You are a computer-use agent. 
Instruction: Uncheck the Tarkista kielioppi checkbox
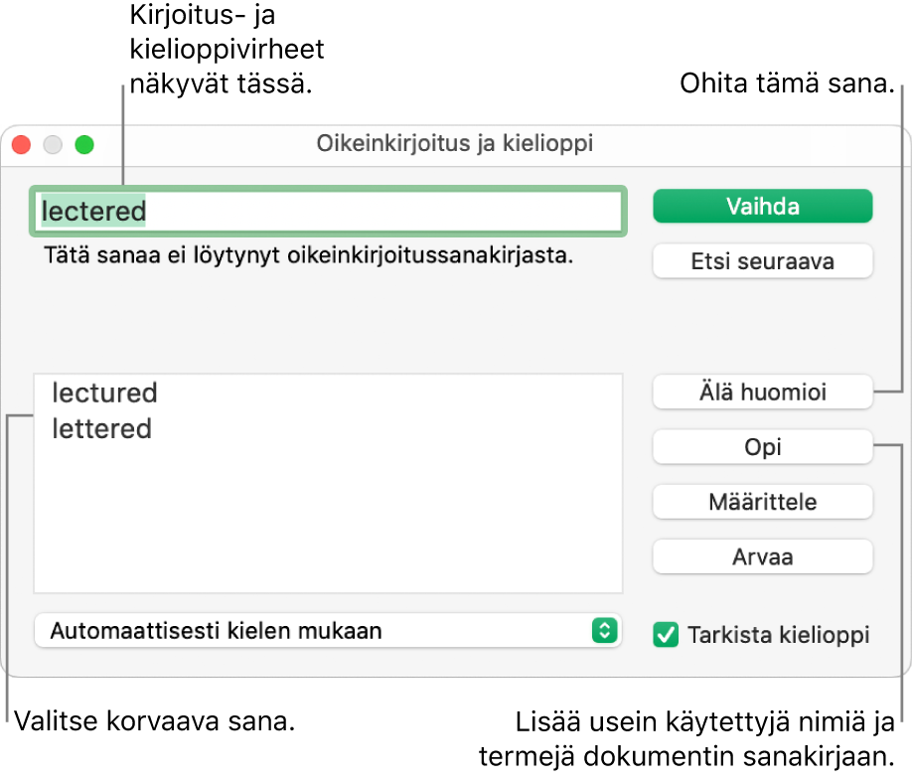click(665, 634)
